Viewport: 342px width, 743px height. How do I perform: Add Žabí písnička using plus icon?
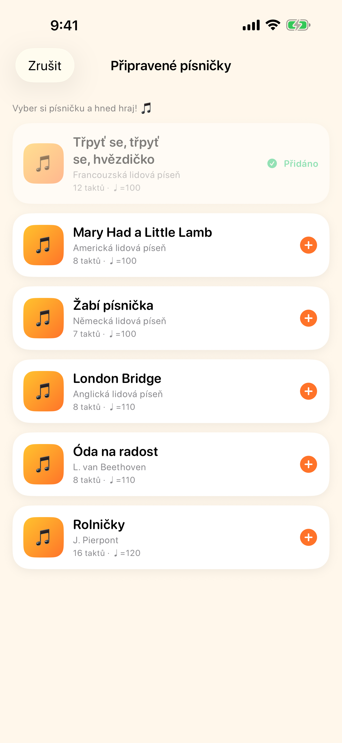click(308, 318)
